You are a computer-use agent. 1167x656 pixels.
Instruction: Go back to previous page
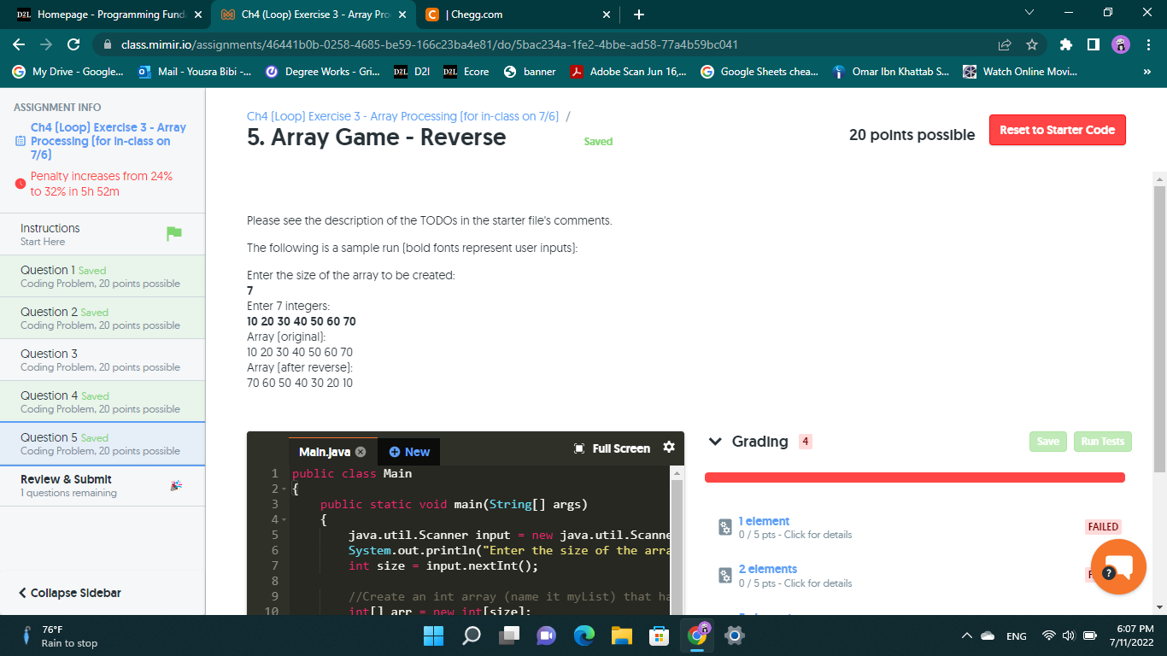tap(19, 44)
